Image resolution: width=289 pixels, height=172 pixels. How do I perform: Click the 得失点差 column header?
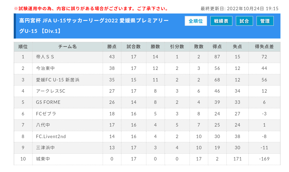tap(264, 46)
